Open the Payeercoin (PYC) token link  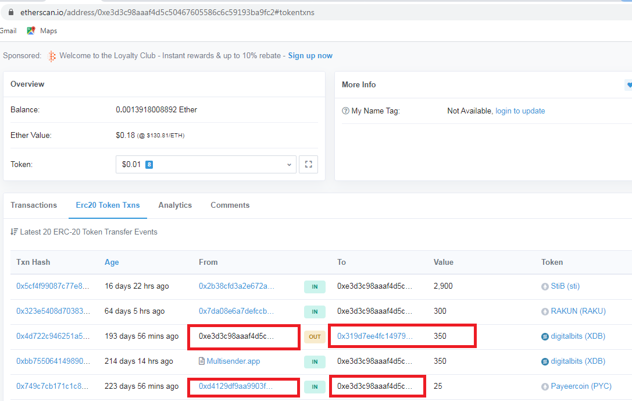pyautogui.click(x=581, y=386)
